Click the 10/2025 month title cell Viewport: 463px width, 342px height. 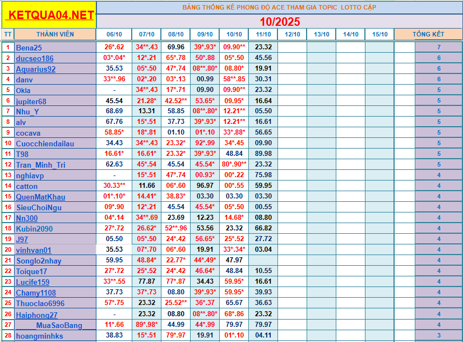pyautogui.click(x=280, y=21)
